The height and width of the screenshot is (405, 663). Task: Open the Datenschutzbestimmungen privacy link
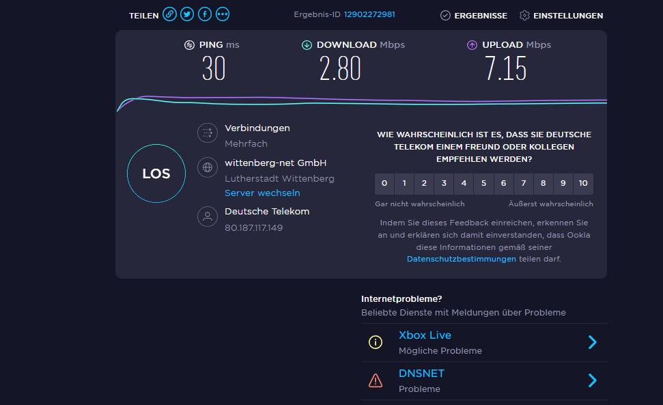tap(462, 260)
